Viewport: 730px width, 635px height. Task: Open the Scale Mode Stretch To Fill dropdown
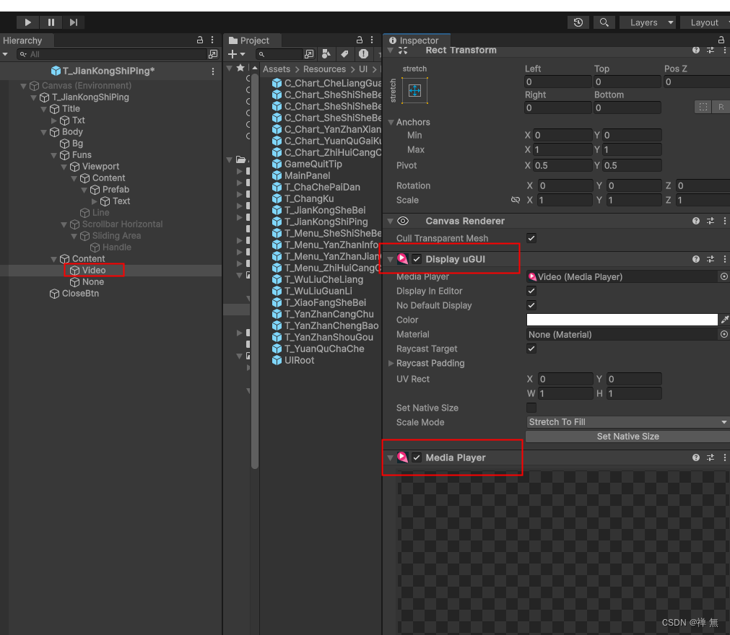click(627, 422)
